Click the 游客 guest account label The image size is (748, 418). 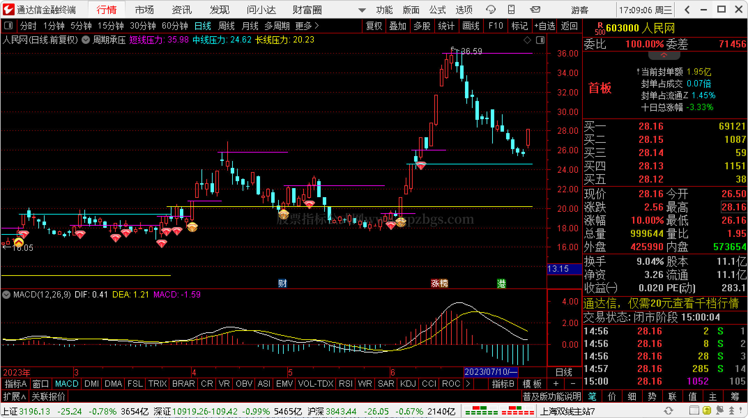tap(580, 10)
